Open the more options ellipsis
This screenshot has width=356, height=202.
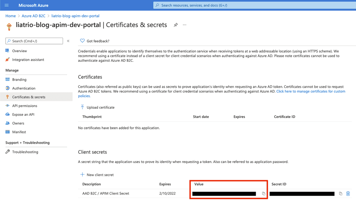pos(184,25)
